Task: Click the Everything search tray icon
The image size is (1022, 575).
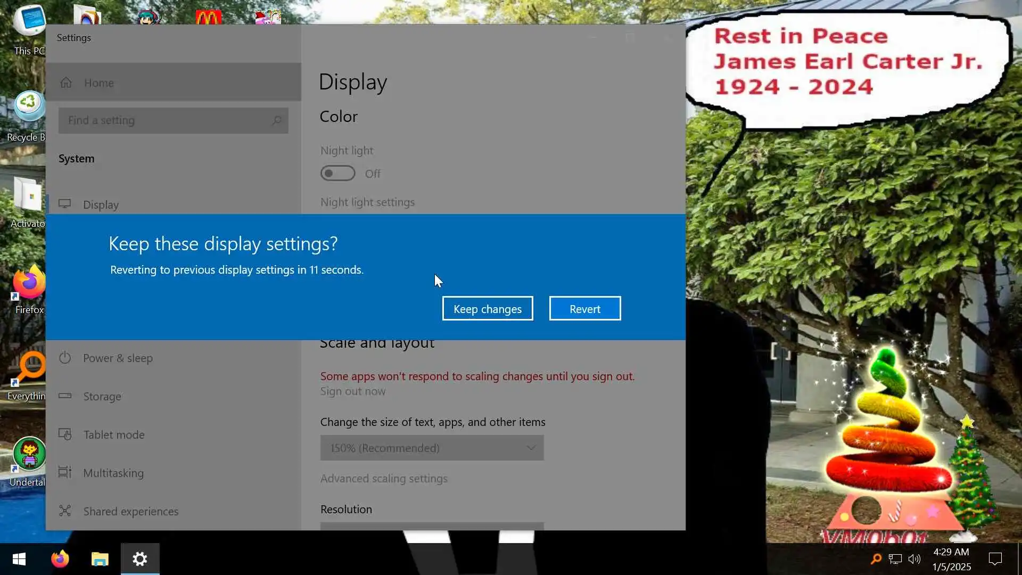Action: point(876,559)
